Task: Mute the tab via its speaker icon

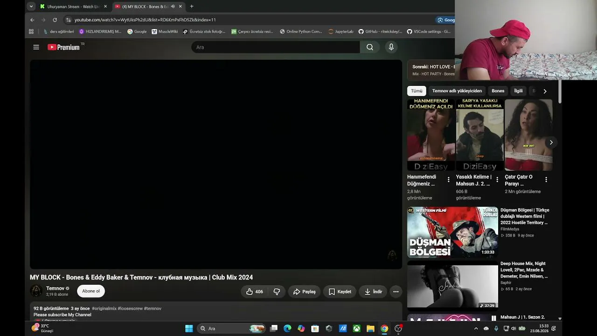Action: click(173, 7)
